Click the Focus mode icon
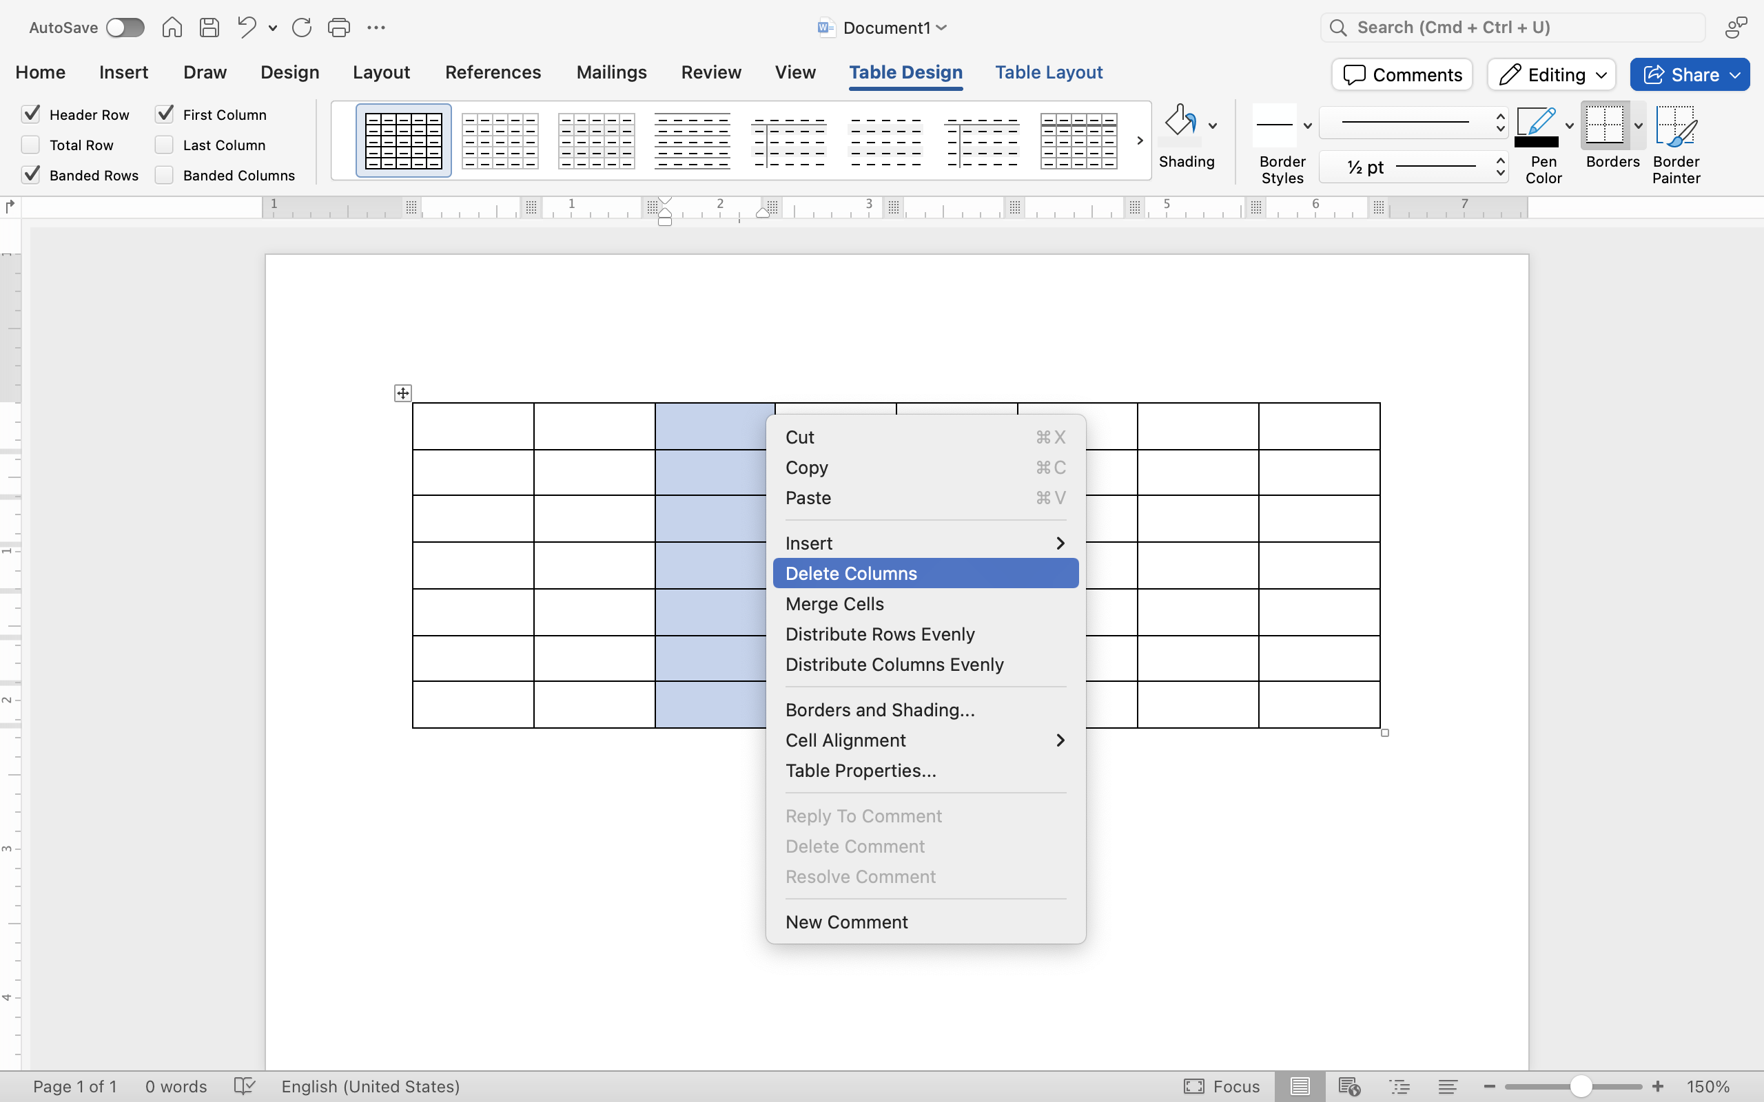1764x1102 pixels. pyautogui.click(x=1194, y=1086)
